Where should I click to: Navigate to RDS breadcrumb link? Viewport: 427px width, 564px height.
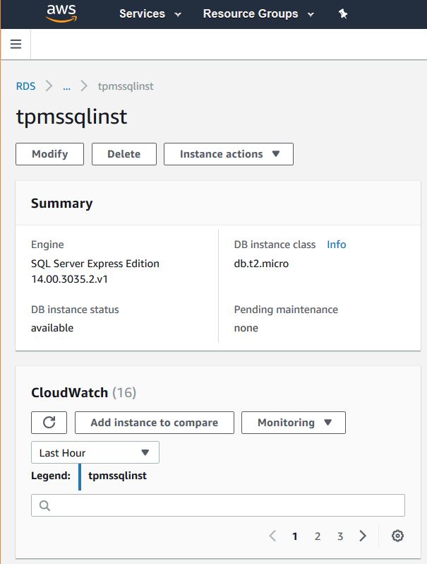click(x=25, y=86)
